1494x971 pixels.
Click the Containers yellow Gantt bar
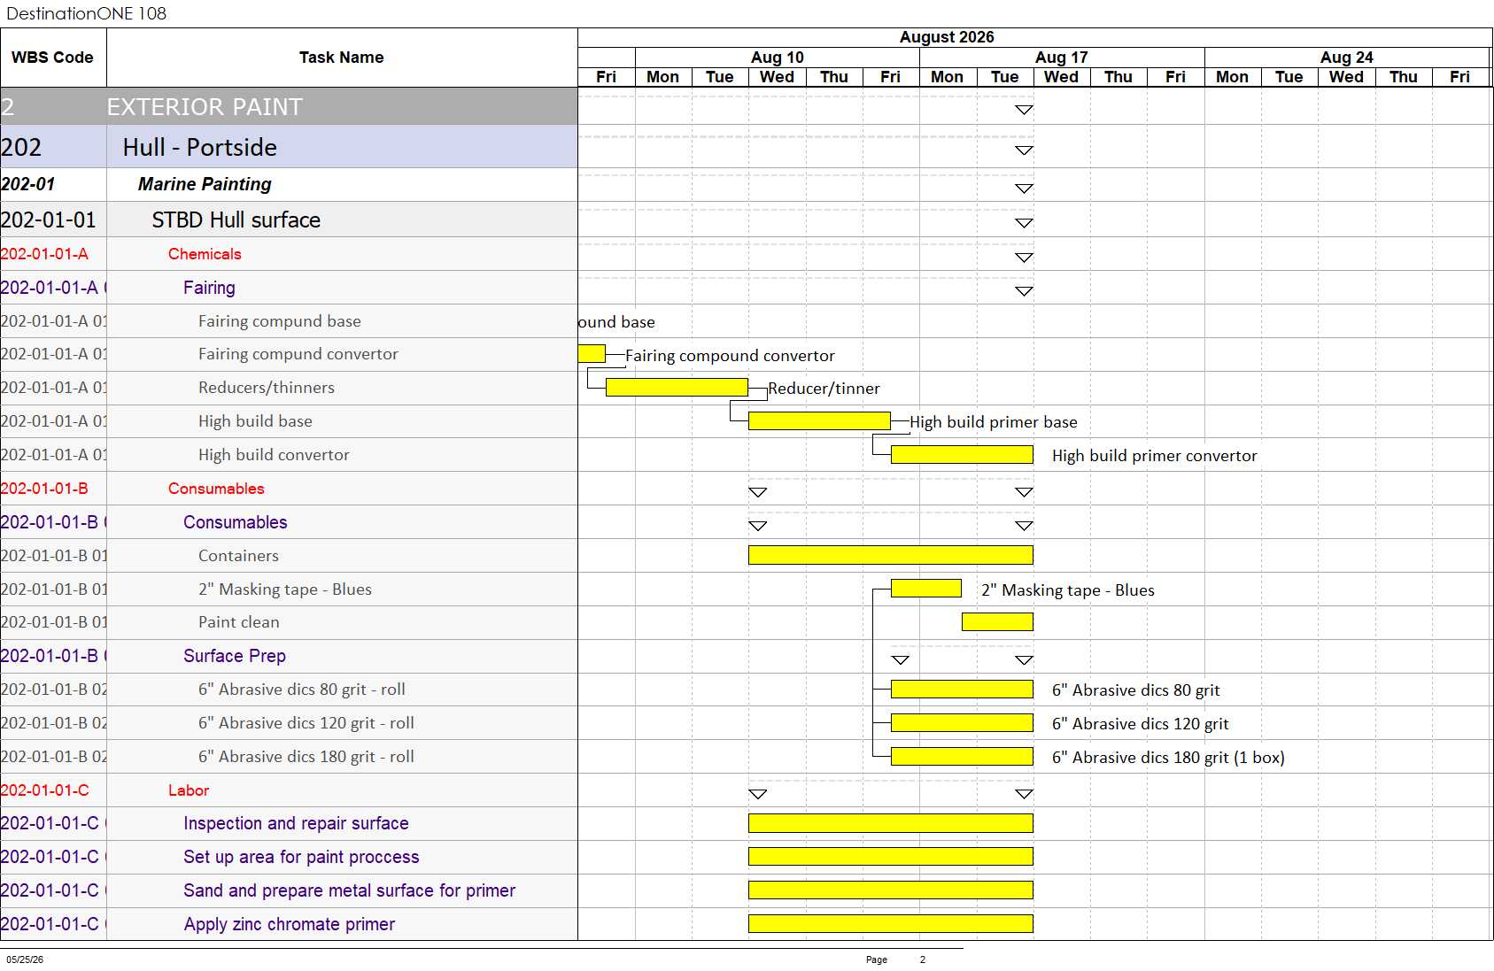891,555
